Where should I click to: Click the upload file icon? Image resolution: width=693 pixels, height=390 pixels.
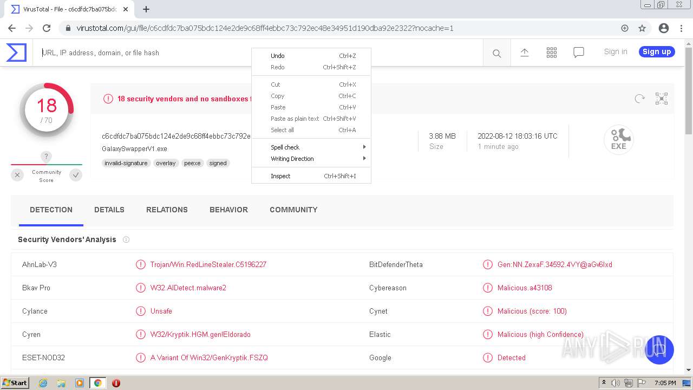pyautogui.click(x=525, y=53)
